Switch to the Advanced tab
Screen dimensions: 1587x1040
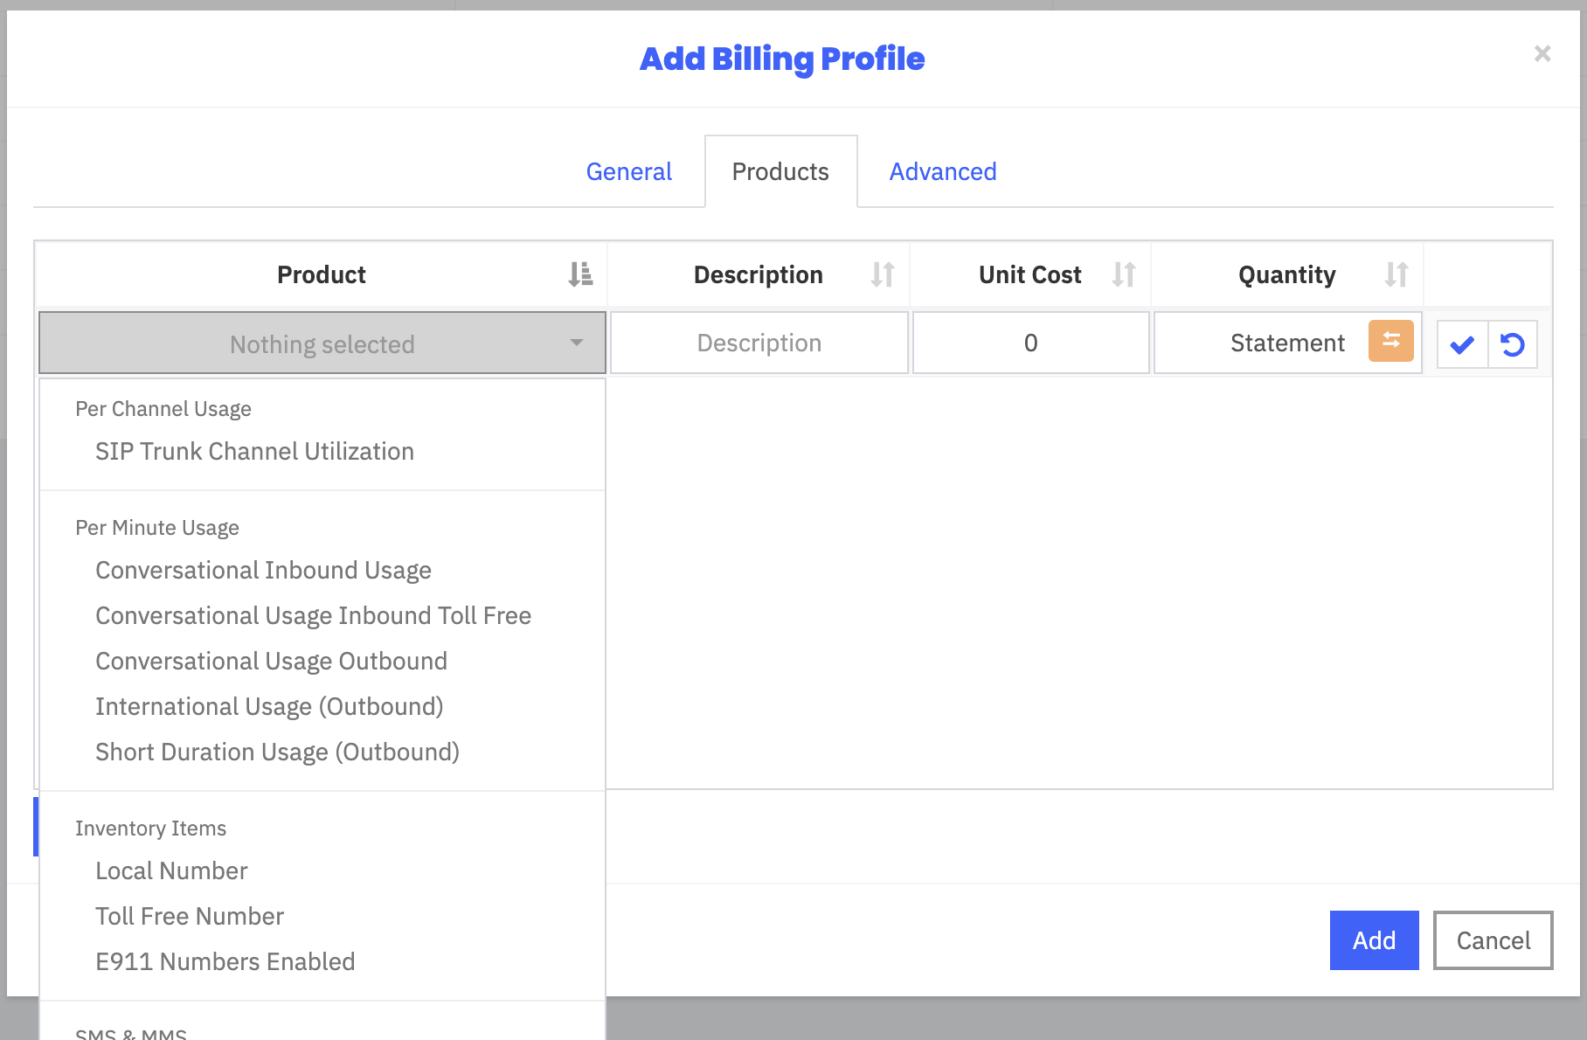(x=943, y=171)
